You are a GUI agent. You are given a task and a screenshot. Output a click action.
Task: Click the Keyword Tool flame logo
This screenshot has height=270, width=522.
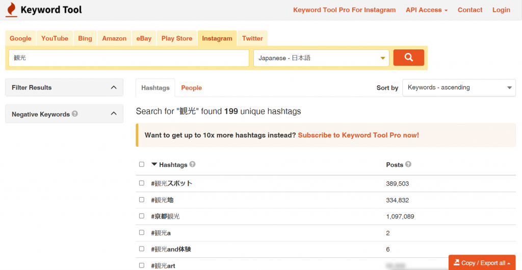tap(11, 10)
